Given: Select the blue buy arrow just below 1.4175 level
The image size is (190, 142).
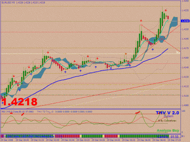Looking at the screenshot, I should (153, 49).
